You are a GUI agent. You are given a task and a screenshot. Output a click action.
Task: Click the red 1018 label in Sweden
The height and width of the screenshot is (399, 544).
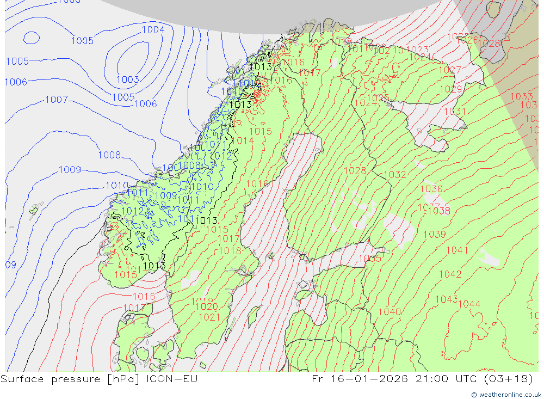pyautogui.click(x=230, y=251)
